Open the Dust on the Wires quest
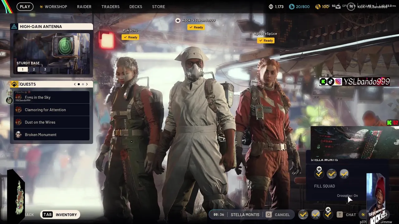This screenshot has width=399, height=224. 51,122
